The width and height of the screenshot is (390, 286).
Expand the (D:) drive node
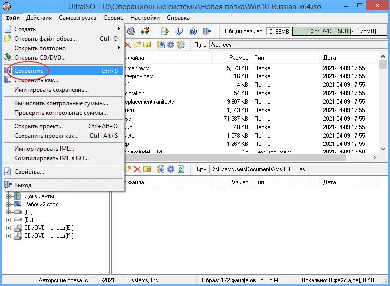pos(8,220)
